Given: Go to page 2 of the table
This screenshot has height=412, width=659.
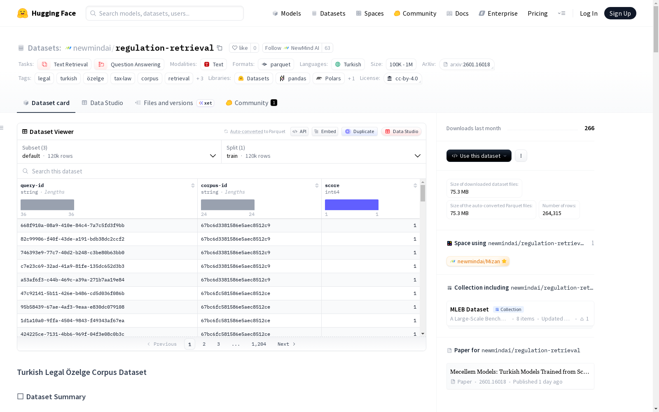Looking at the screenshot, I should (x=204, y=344).
